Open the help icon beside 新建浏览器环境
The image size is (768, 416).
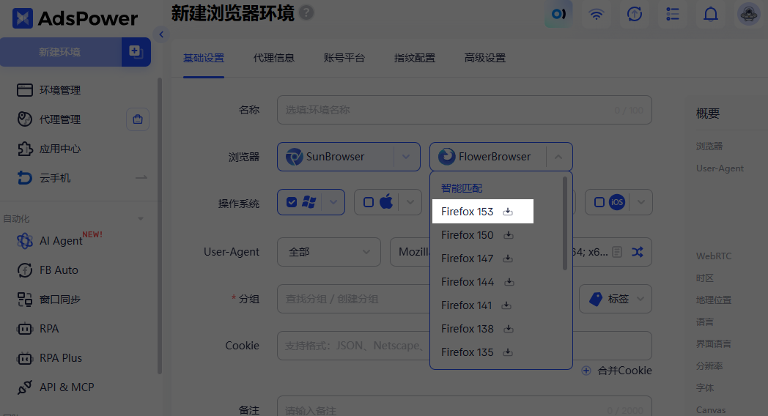306,12
